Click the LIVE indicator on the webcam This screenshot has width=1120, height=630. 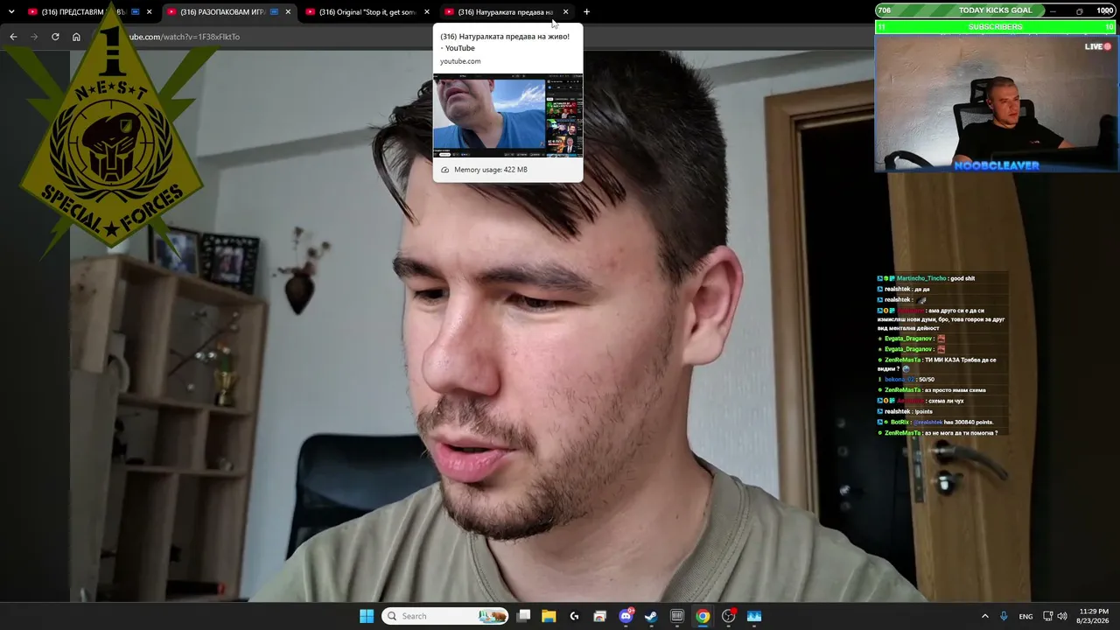click(x=1098, y=46)
